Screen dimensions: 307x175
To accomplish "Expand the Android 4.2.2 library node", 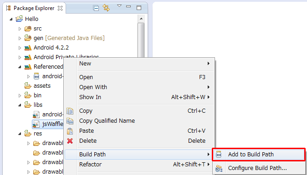I will [20, 48].
